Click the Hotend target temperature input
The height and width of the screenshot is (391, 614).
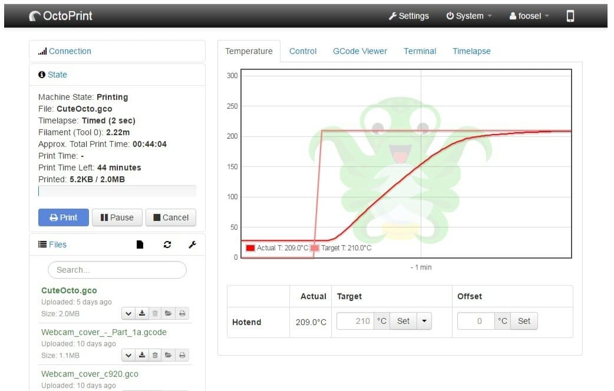pos(355,321)
